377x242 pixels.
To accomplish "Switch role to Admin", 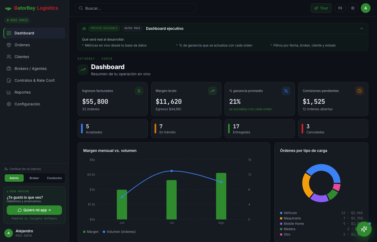I will (14, 178).
